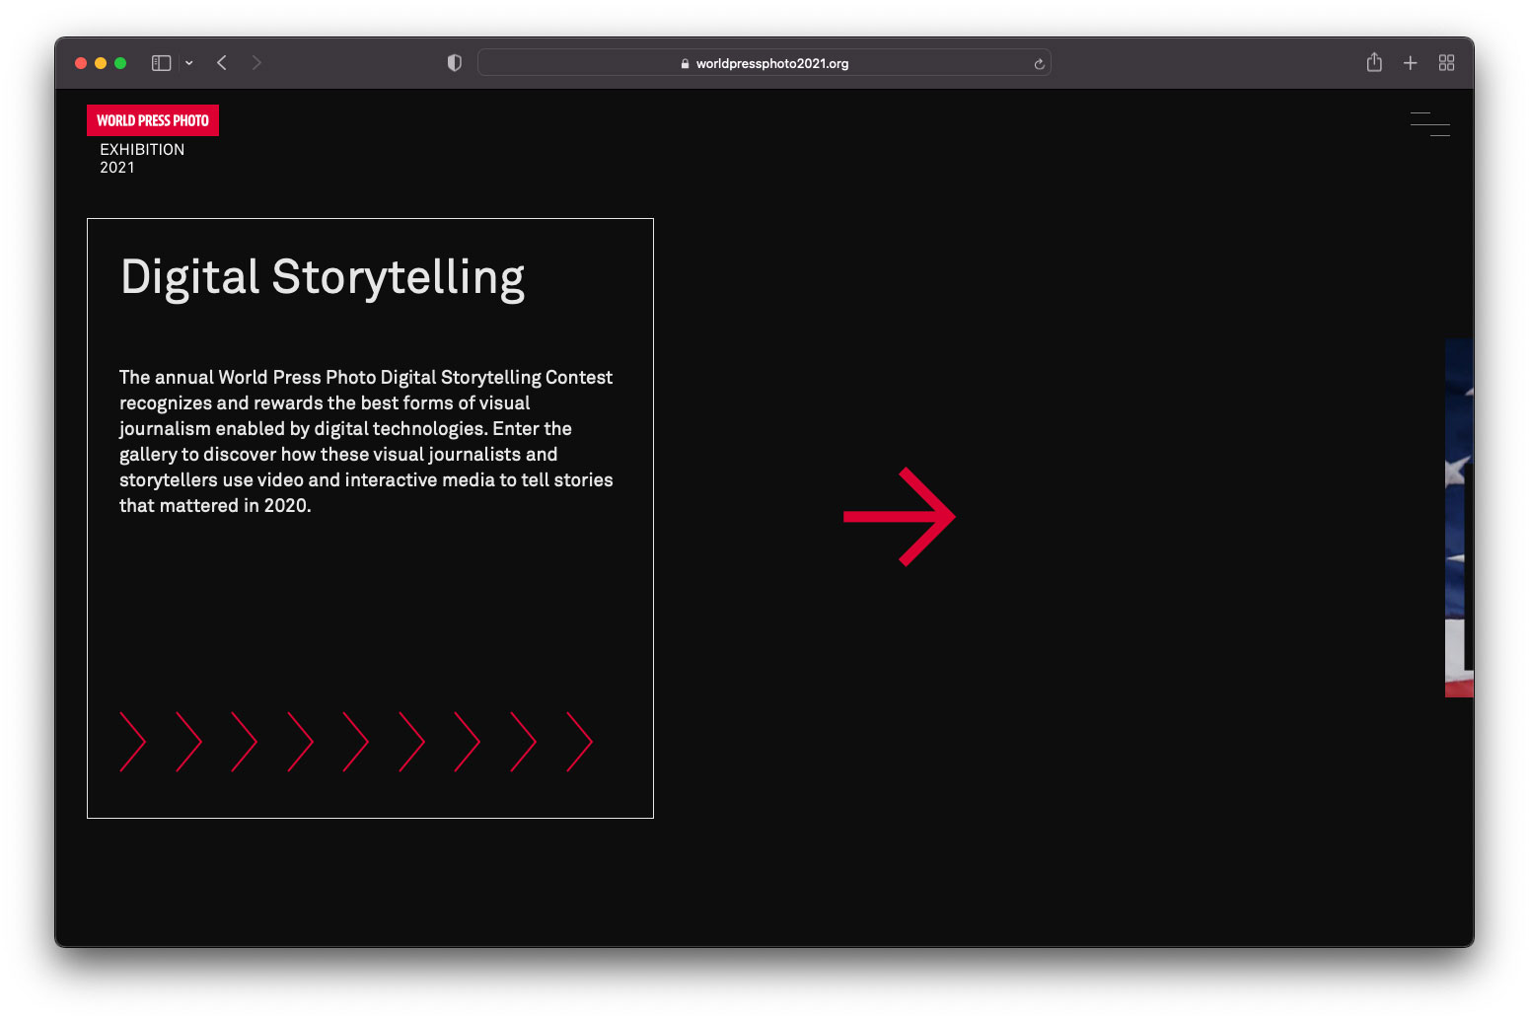
Task: Go back with the browser back arrow
Action: tap(222, 63)
